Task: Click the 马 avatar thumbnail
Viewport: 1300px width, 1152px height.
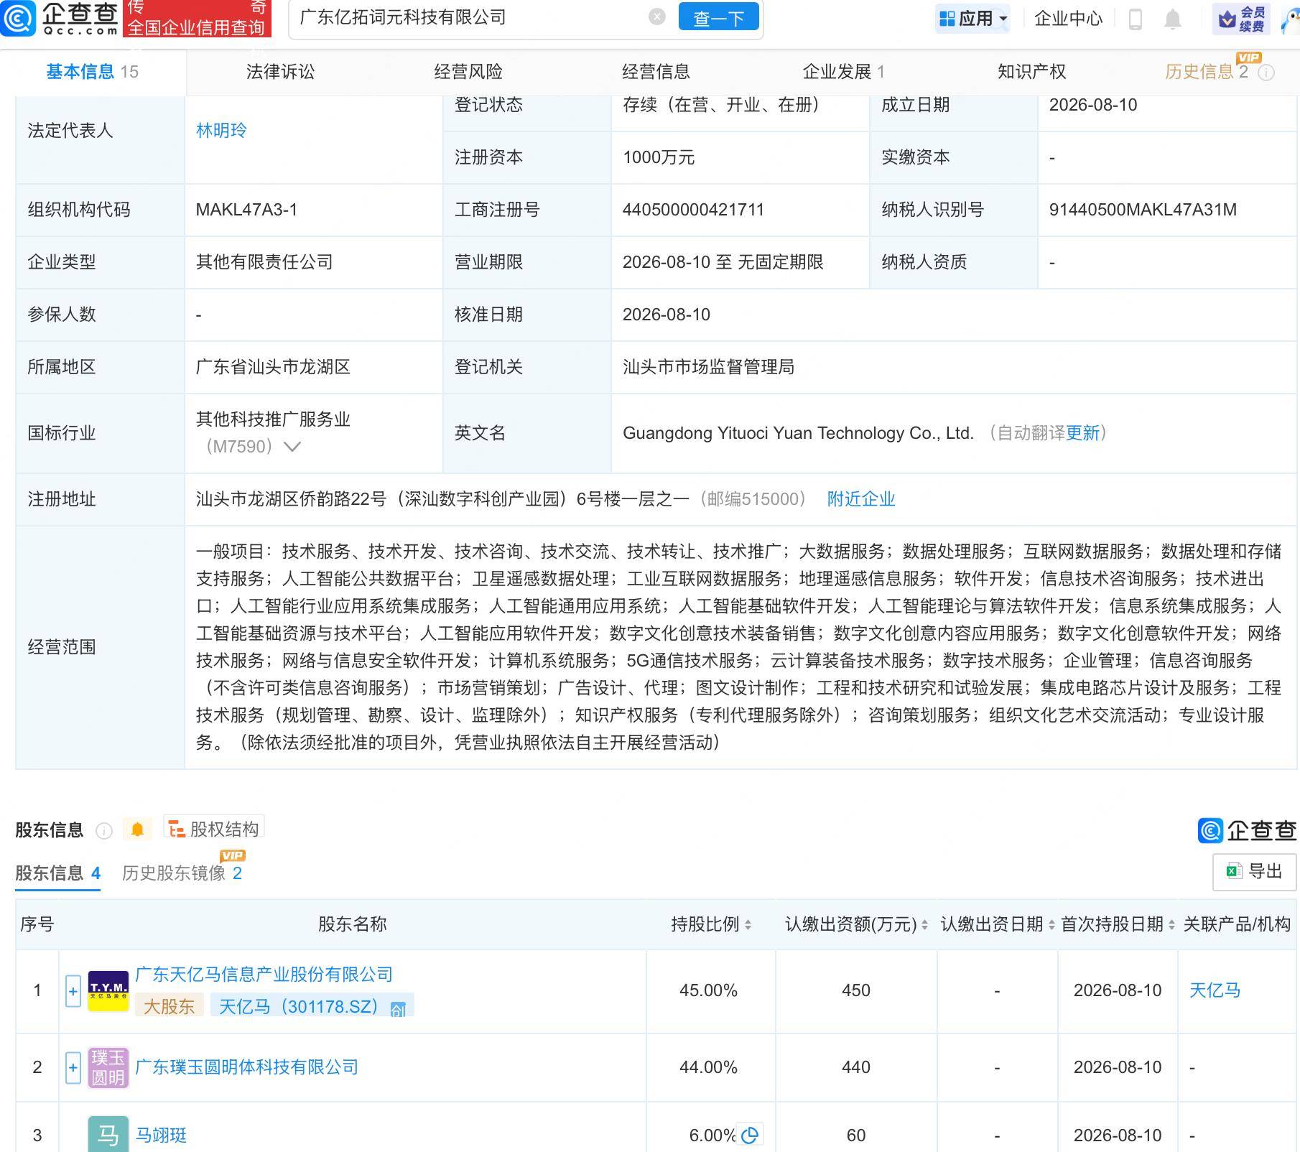Action: 108,1135
